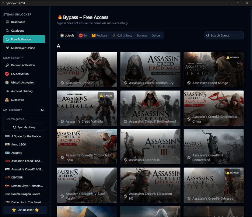Select the Others filter tab
This screenshot has width=252, height=217.
[x=156, y=36]
